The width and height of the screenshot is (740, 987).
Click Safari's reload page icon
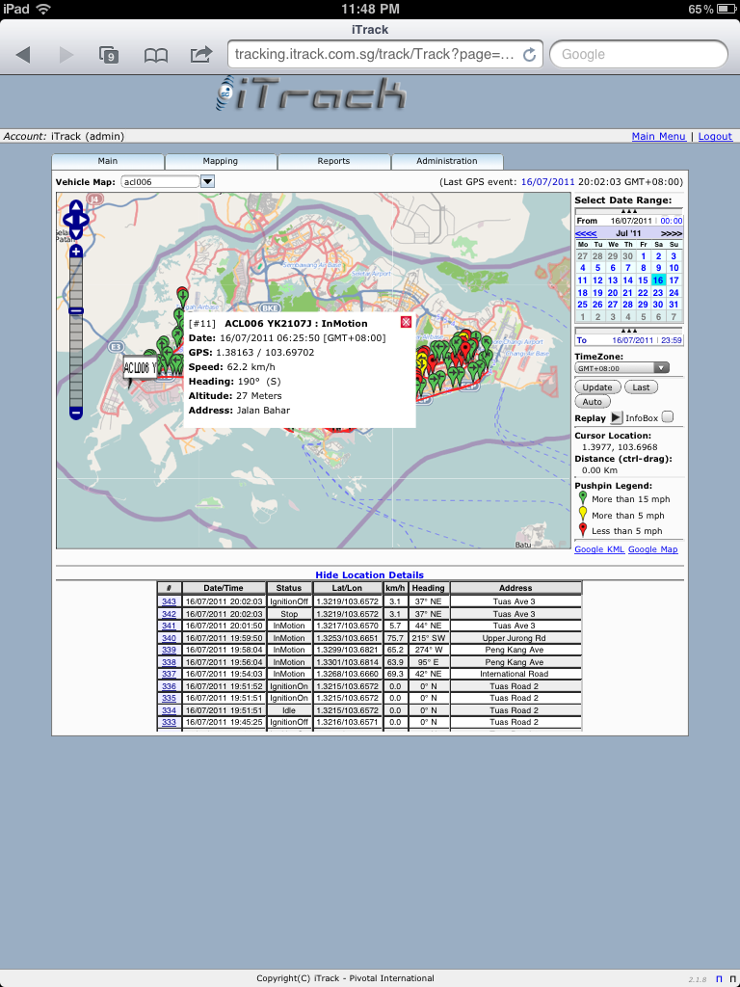(529, 55)
